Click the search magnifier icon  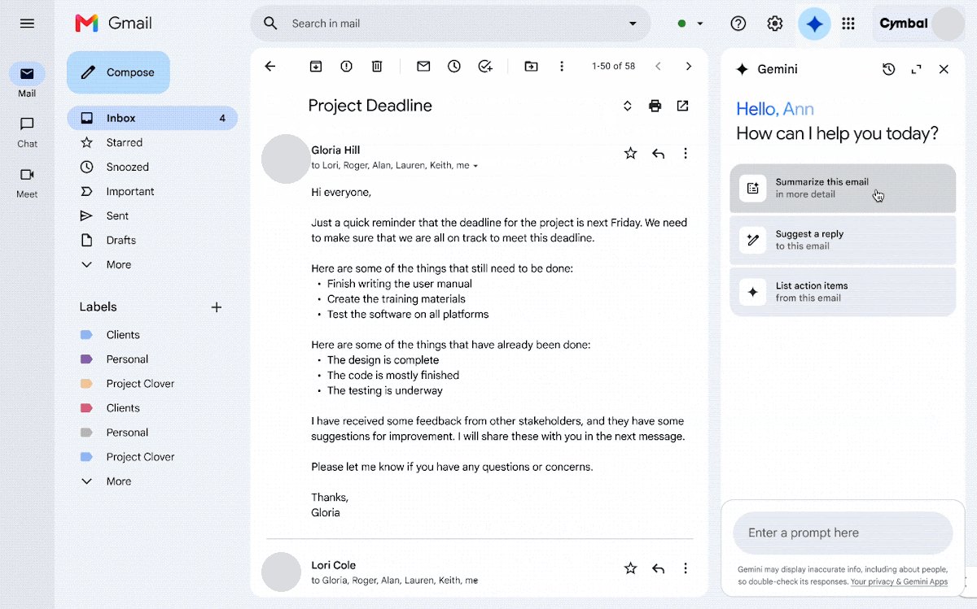tap(270, 24)
